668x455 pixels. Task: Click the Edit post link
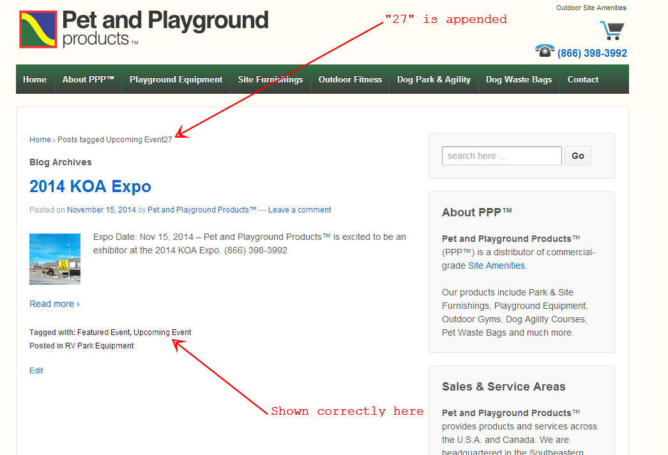tap(36, 371)
